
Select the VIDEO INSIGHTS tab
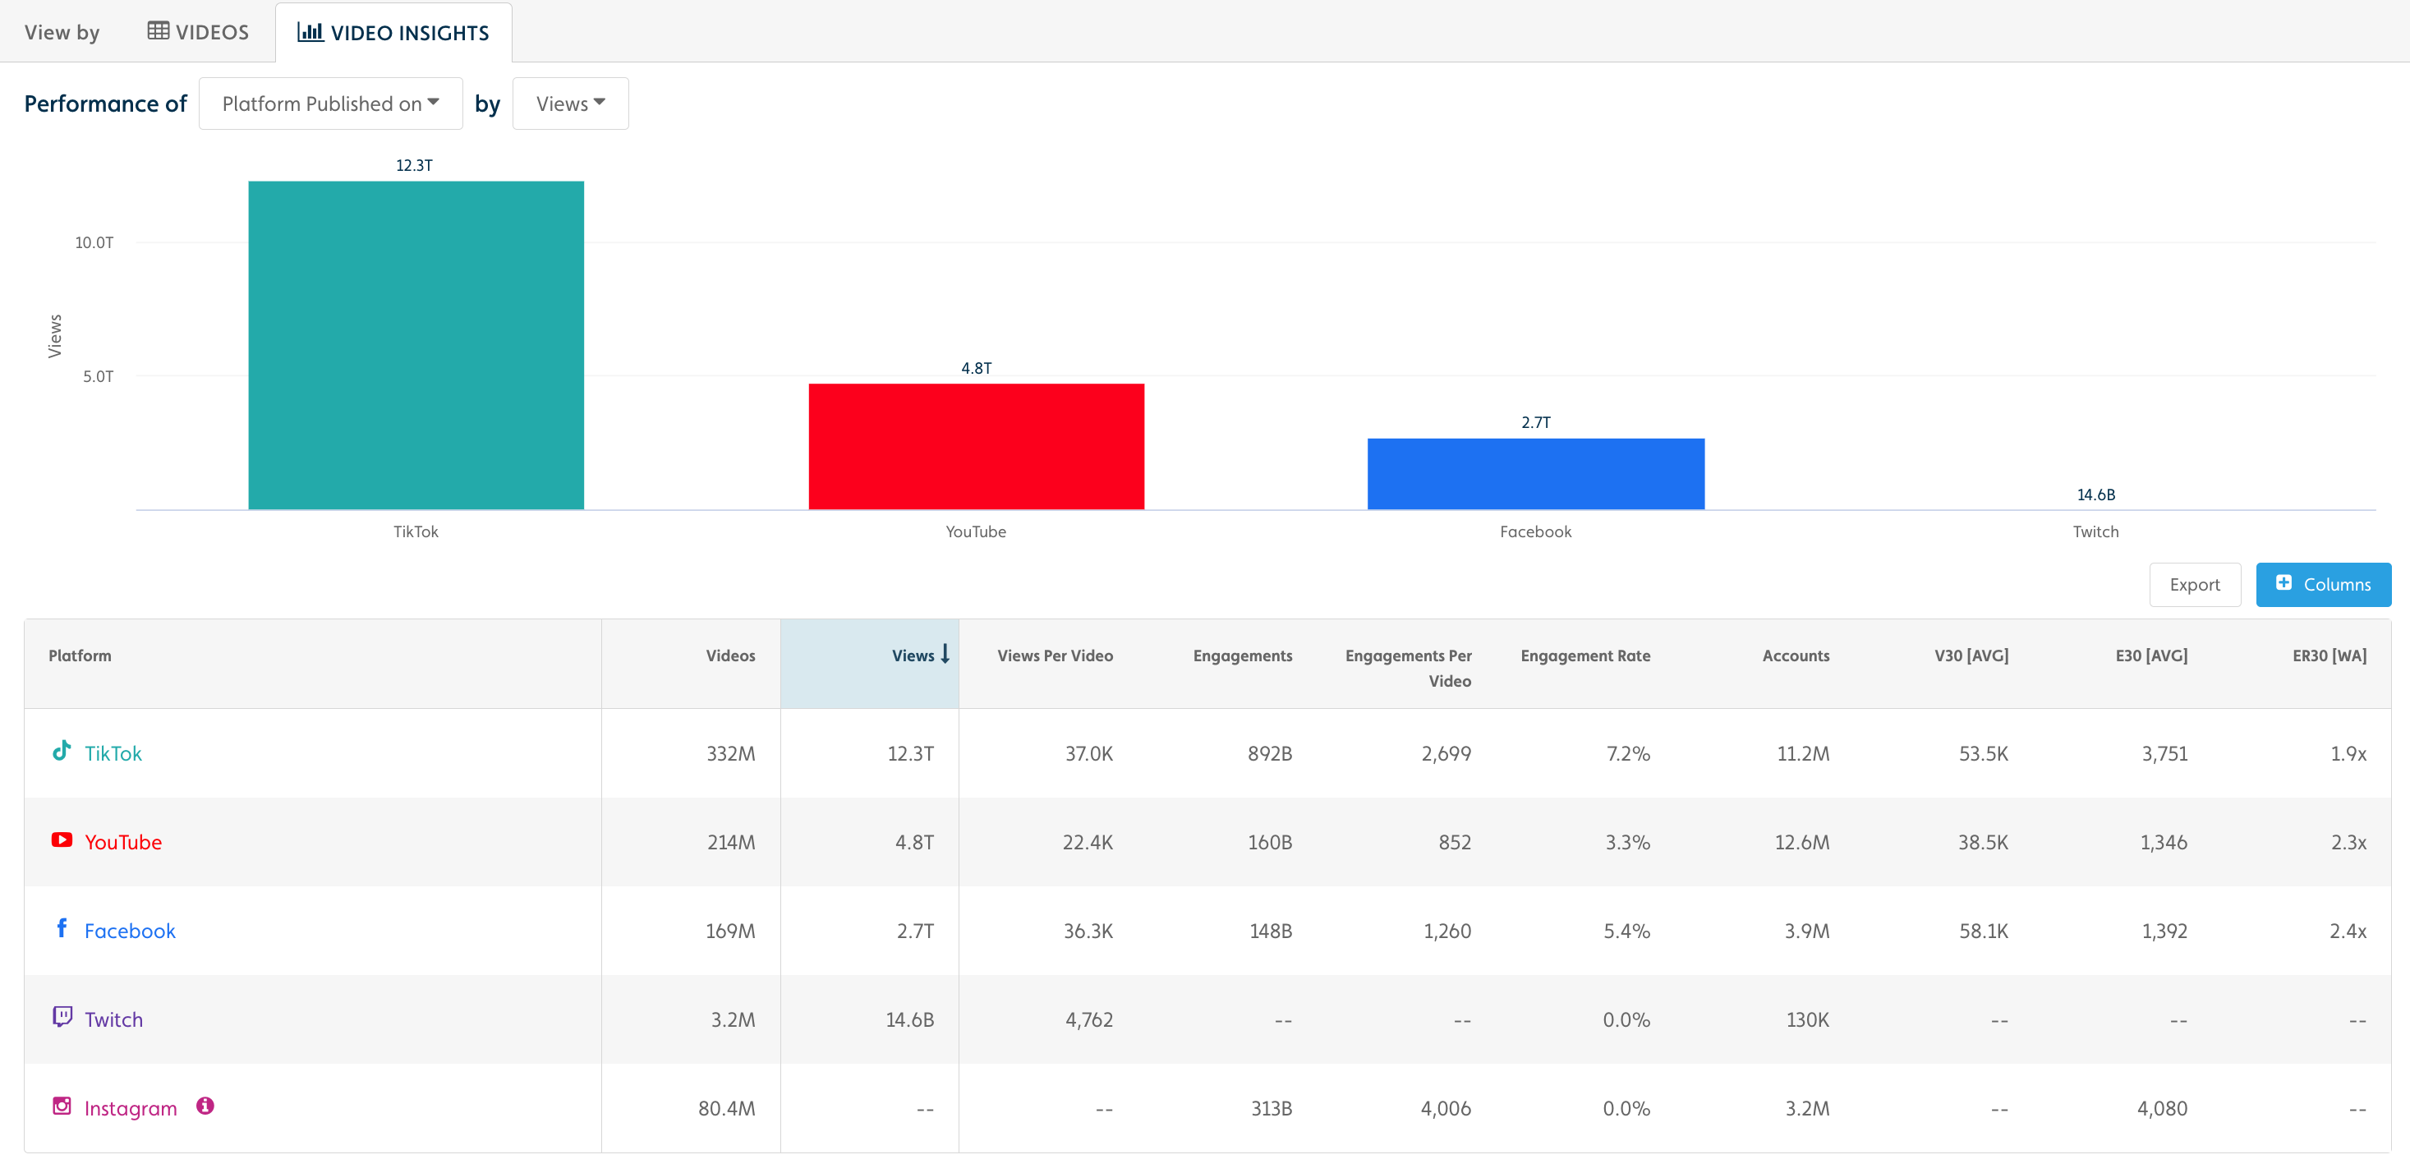pyautogui.click(x=393, y=33)
